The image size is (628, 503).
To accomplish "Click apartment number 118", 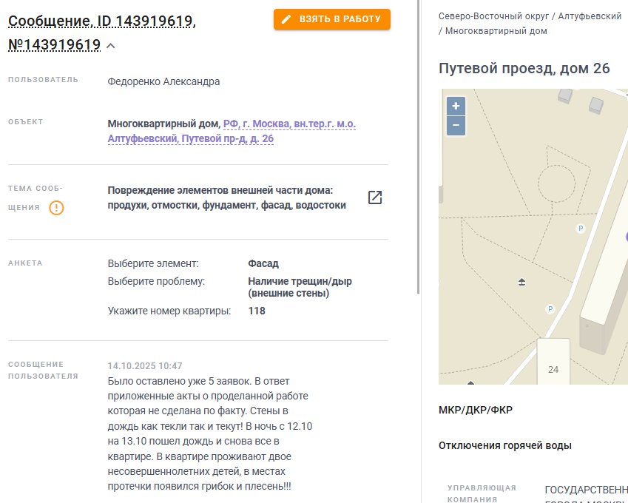I will [x=257, y=311].
